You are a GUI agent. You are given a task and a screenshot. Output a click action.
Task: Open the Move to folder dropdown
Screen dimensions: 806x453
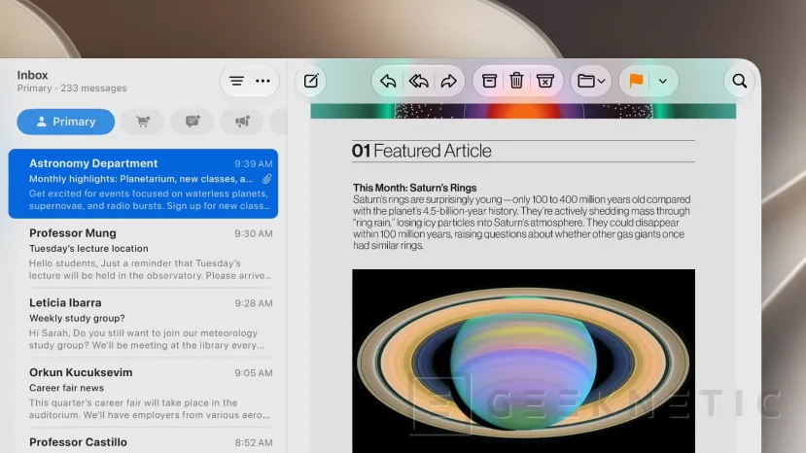tap(591, 81)
